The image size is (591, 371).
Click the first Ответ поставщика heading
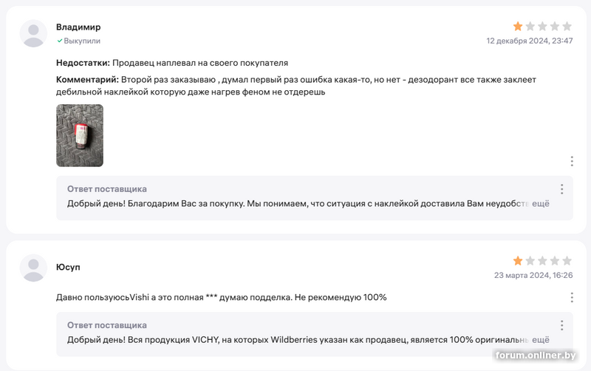(x=107, y=189)
